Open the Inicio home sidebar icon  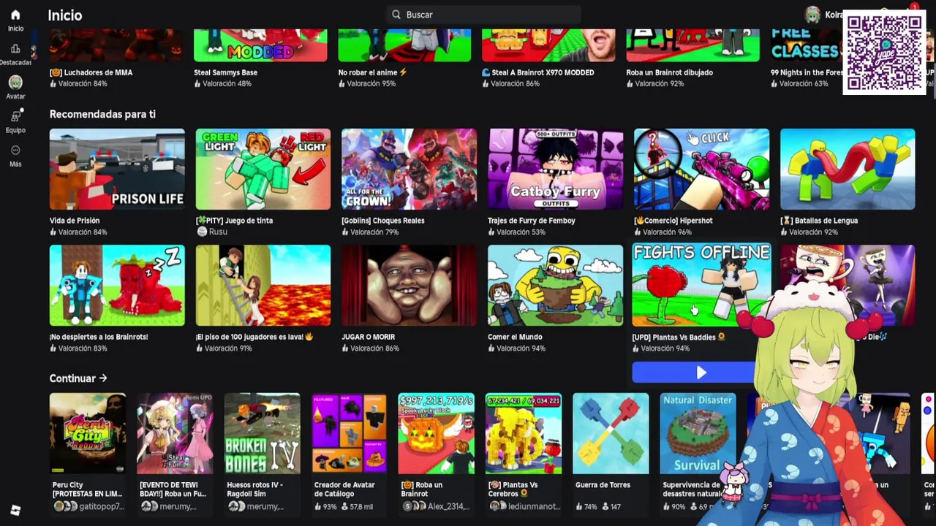pyautogui.click(x=15, y=15)
